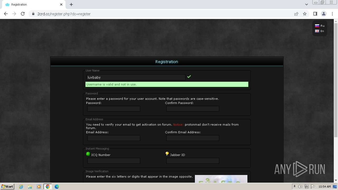The image size is (338, 190).
Task: Expand the tab search dropdown arrow
Action: pos(307,4)
